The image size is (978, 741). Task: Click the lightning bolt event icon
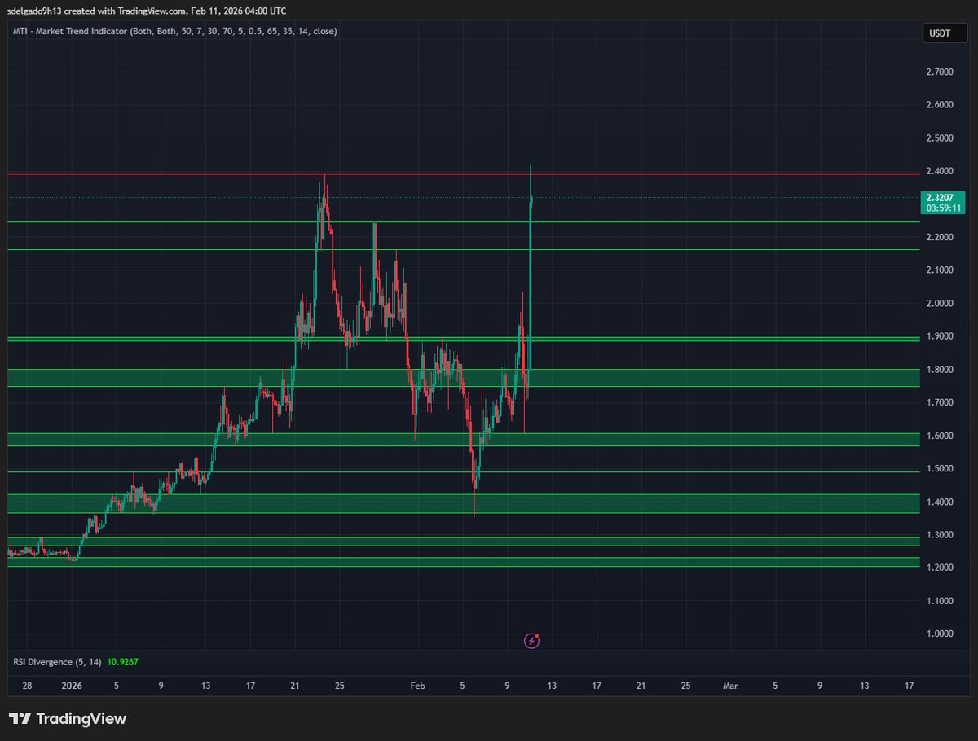coord(532,641)
